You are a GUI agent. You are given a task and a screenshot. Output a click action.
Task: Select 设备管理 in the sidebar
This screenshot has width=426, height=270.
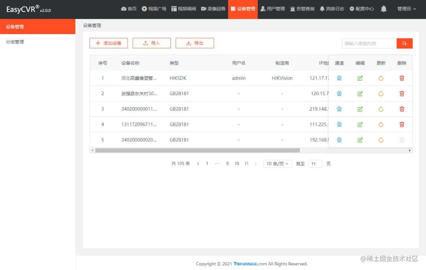click(x=37, y=27)
